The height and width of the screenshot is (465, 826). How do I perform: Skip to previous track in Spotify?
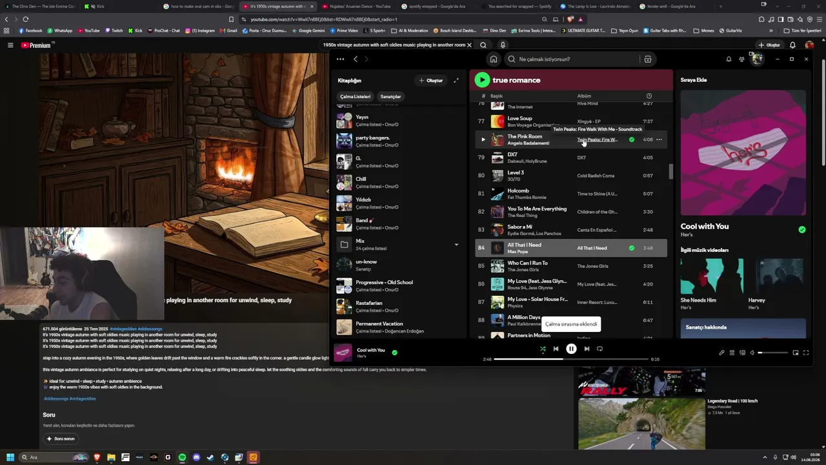point(556,349)
